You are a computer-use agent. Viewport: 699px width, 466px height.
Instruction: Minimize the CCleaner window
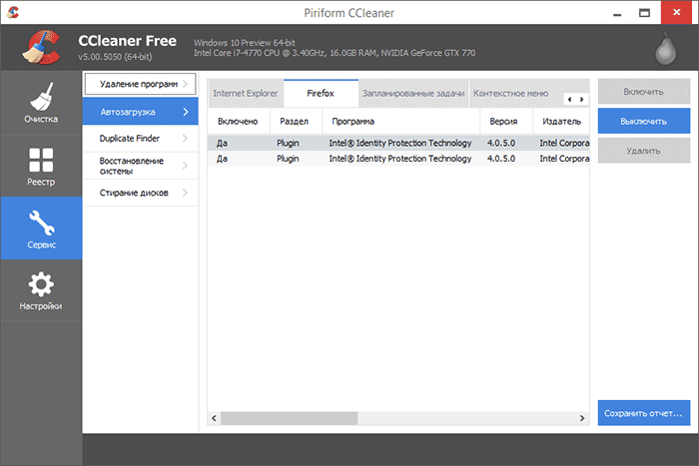pyautogui.click(x=617, y=13)
